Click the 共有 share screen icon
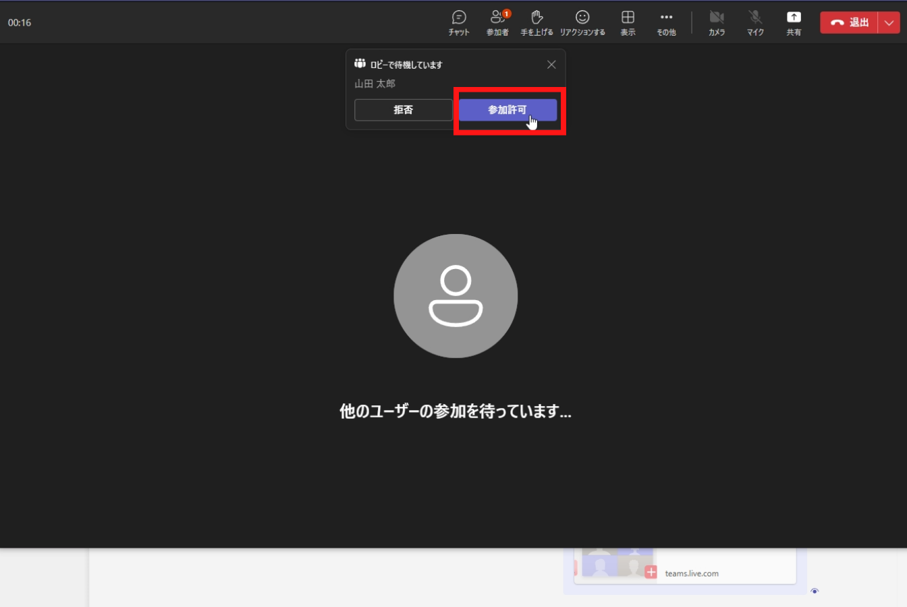 coord(794,22)
